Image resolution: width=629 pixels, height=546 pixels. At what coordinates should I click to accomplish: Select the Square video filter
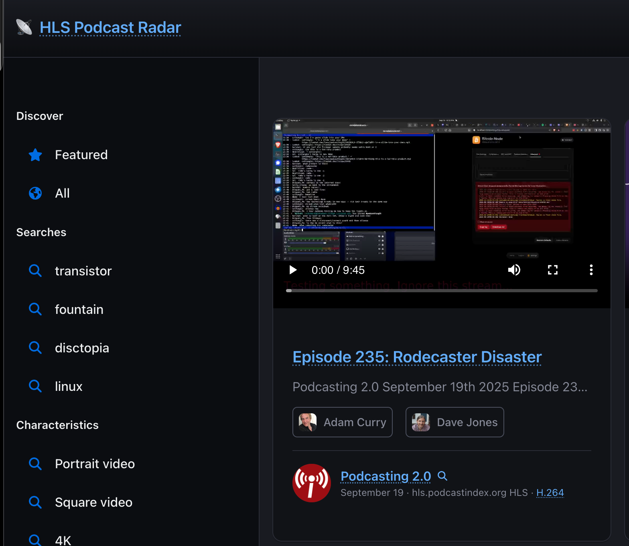click(x=93, y=502)
